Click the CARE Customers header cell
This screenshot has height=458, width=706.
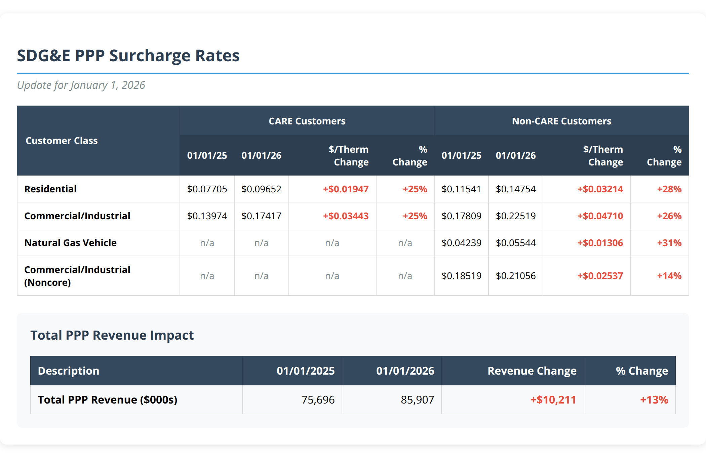coord(307,121)
